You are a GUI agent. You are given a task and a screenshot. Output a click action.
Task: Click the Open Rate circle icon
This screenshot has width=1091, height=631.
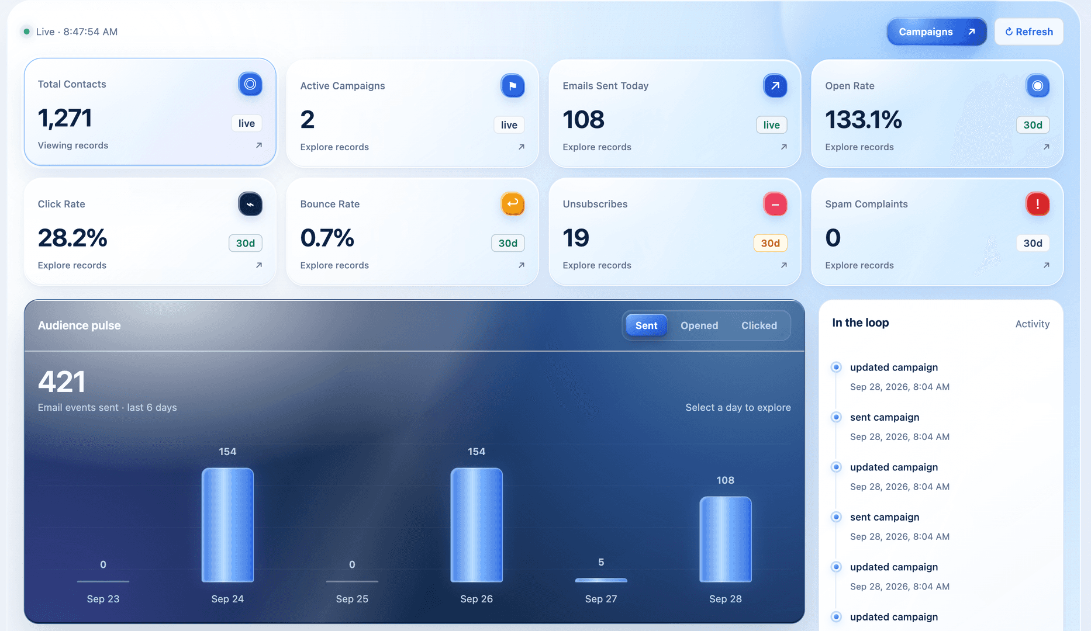click(x=1037, y=86)
